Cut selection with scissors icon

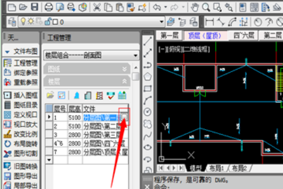97,8
